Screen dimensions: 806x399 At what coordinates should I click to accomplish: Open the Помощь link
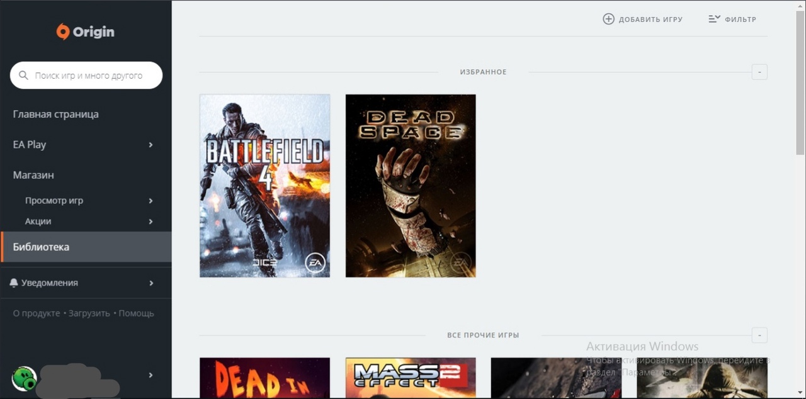pyautogui.click(x=136, y=313)
